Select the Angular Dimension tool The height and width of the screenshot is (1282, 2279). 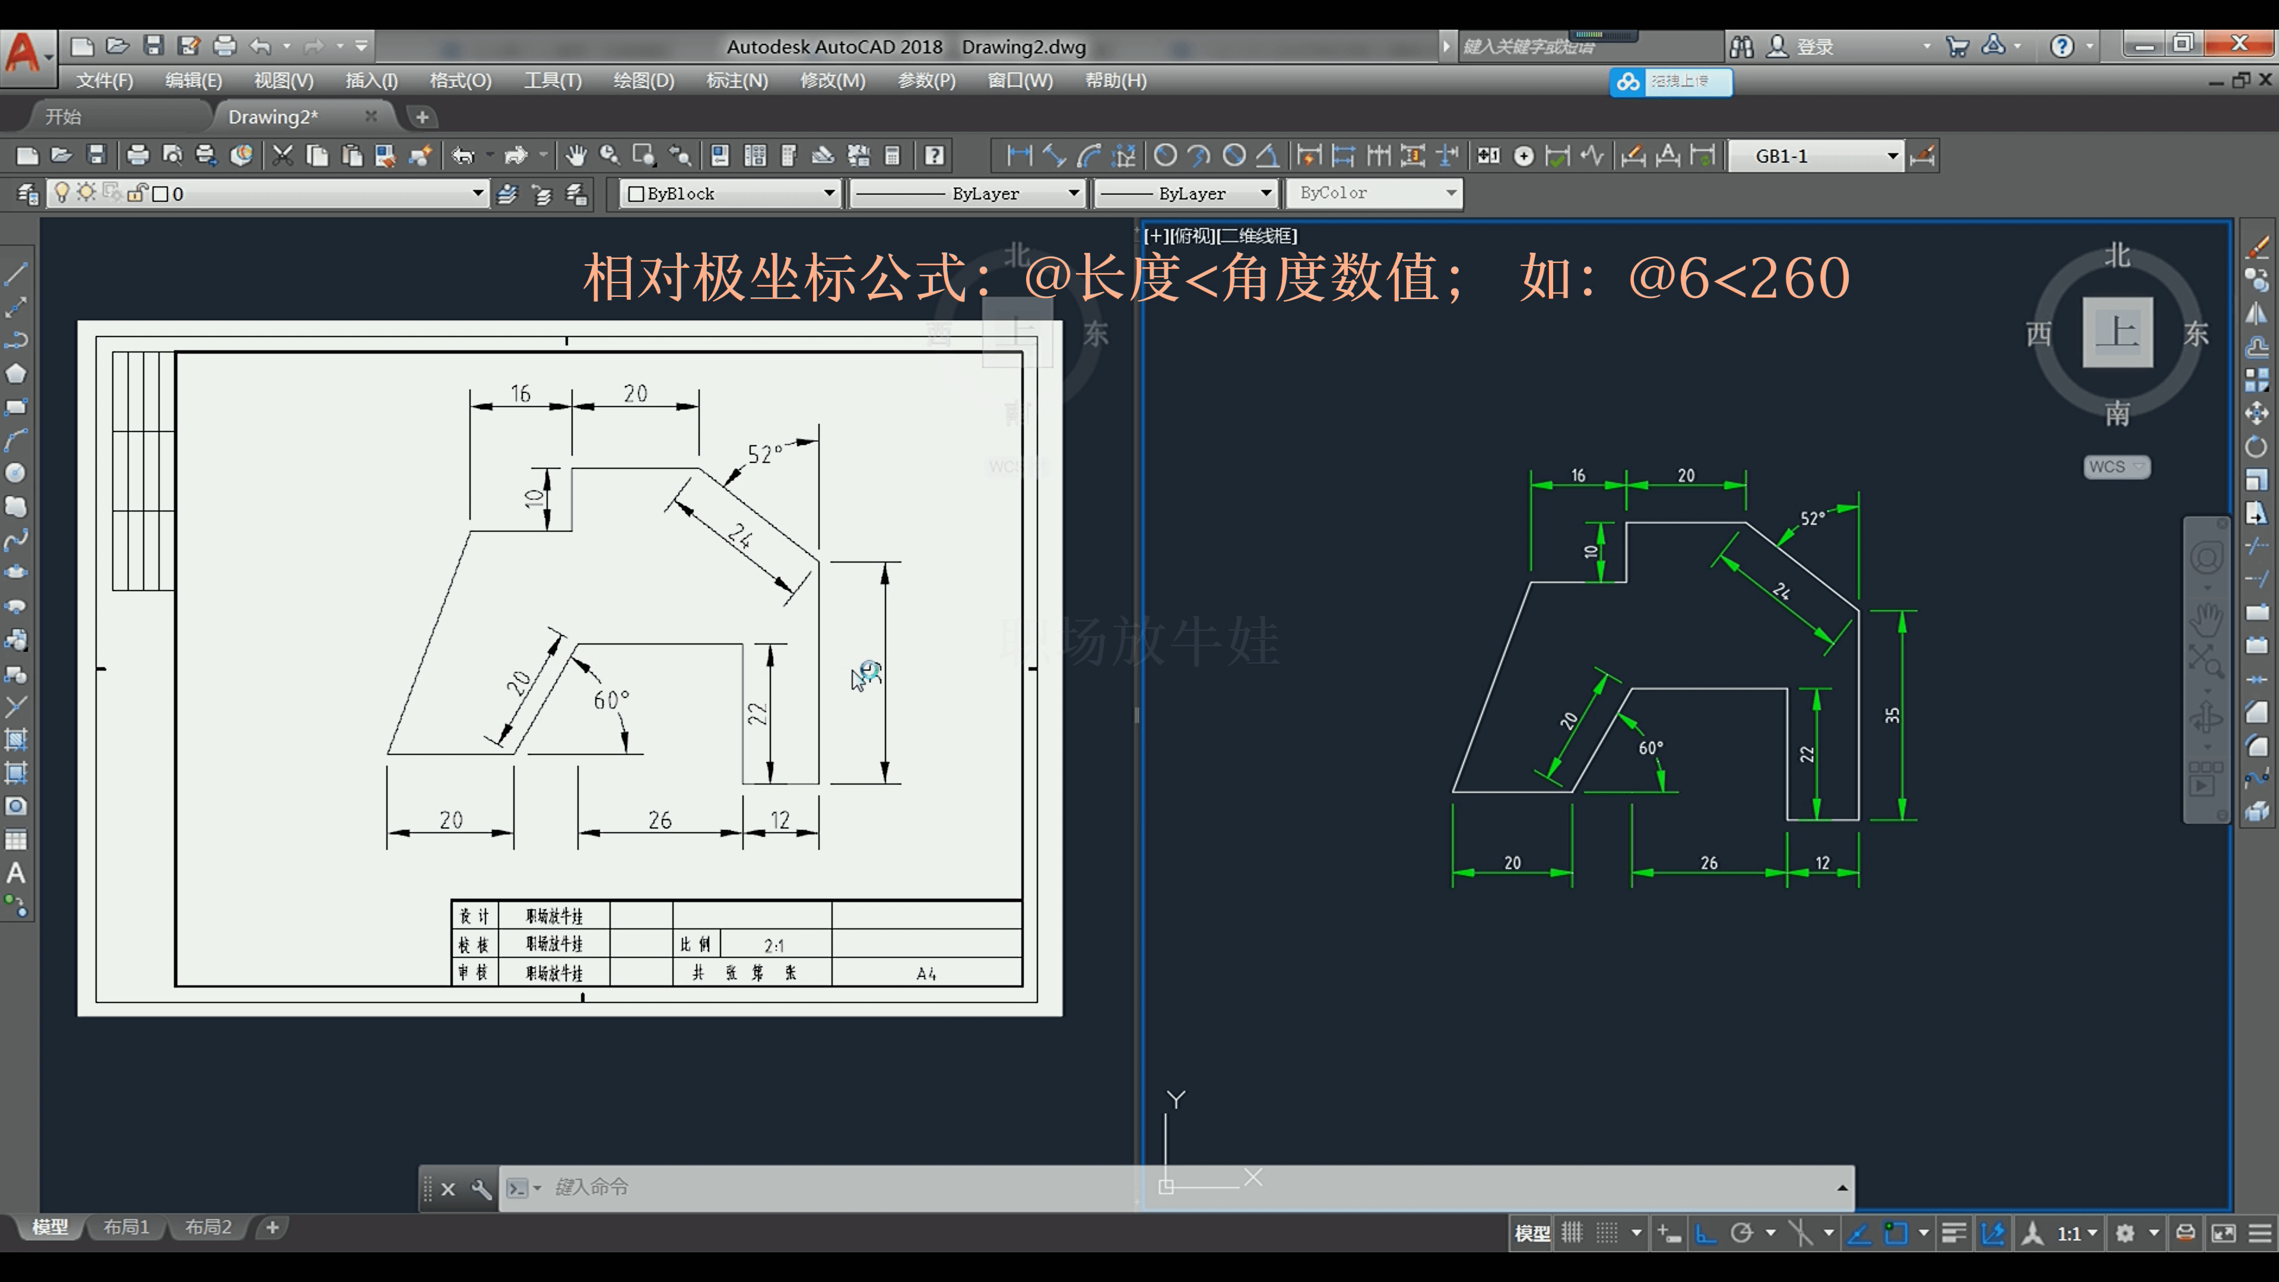click(x=1267, y=155)
